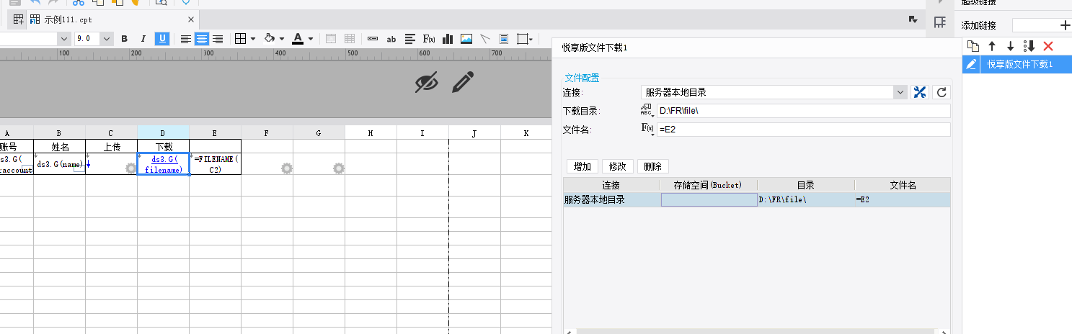Select cell B2 ds3.G(name)
Viewport: 1072px width, 334px height.
pos(59,163)
